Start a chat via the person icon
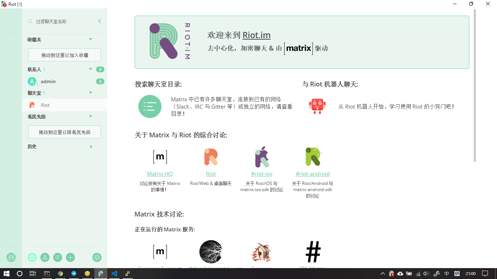Image resolution: width=497 pixels, height=279 pixels. (45, 257)
